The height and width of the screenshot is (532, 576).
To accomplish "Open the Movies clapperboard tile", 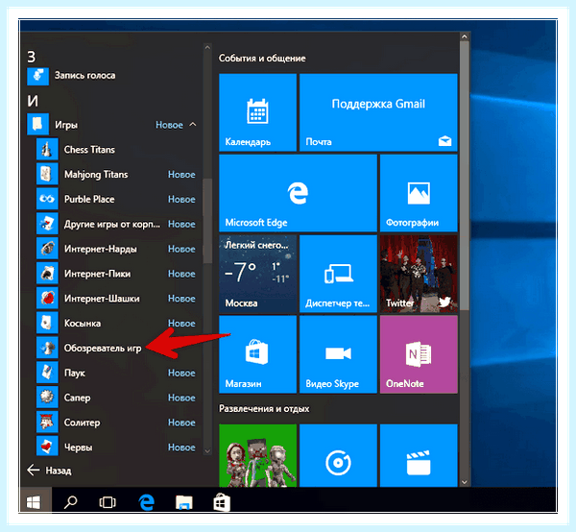I will click(x=419, y=455).
